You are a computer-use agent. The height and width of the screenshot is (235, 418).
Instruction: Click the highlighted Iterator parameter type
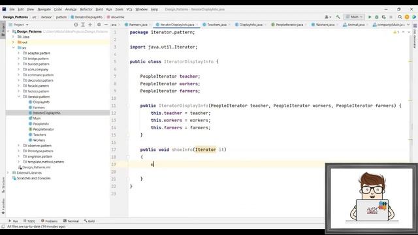(x=206, y=149)
